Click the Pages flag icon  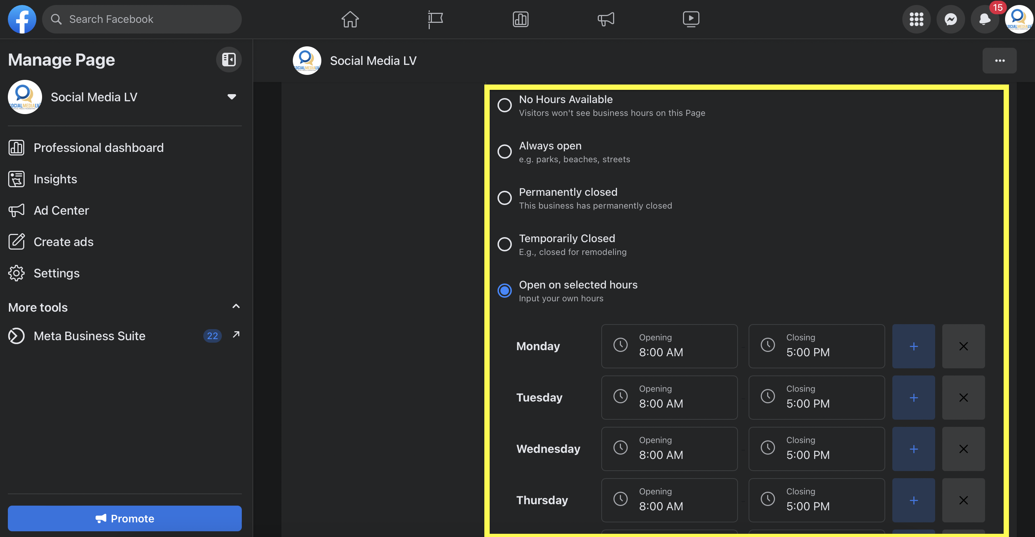tap(435, 19)
